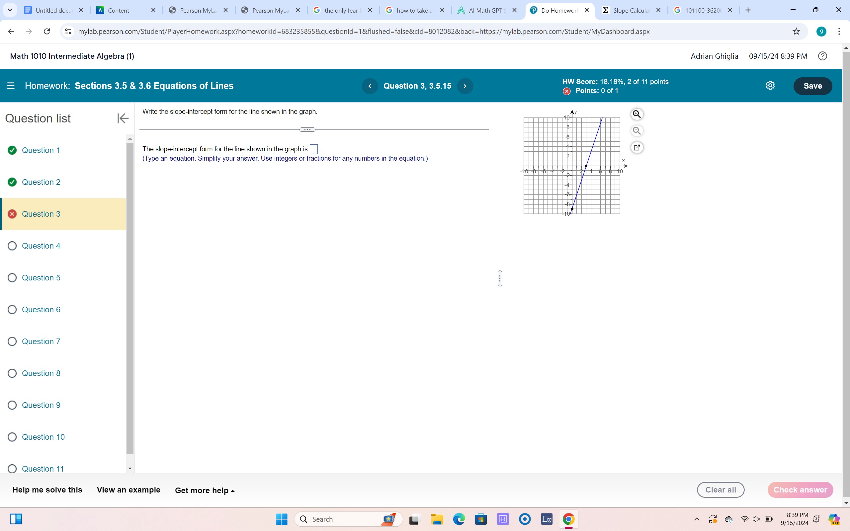Click the vertical pane splitter handle

point(500,278)
